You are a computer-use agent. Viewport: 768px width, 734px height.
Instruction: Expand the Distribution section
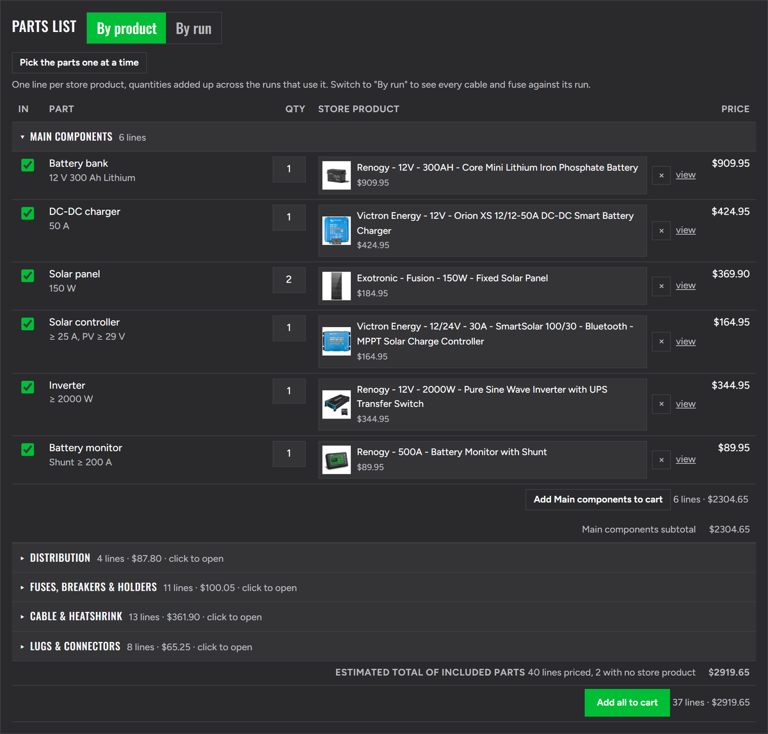coord(384,558)
